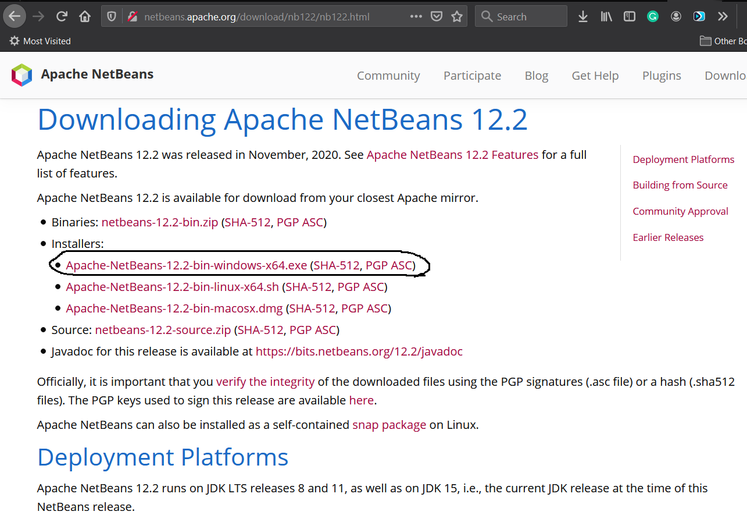
Task: Click the Apache NetBeans site title
Action: 97,74
